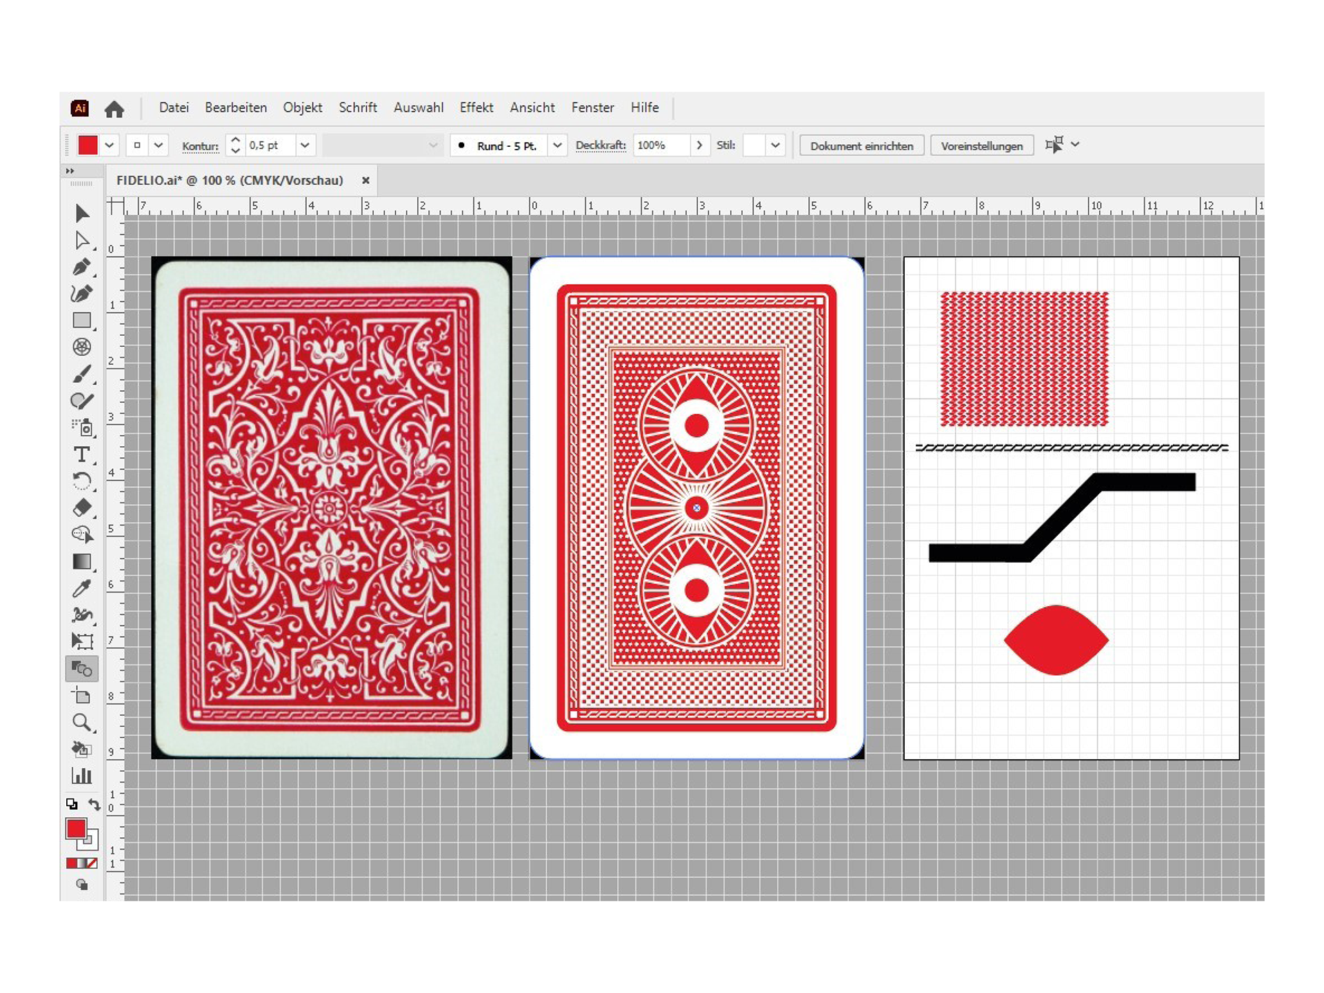This screenshot has width=1324, height=993.
Task: Select the Warp tool
Action: [82, 614]
